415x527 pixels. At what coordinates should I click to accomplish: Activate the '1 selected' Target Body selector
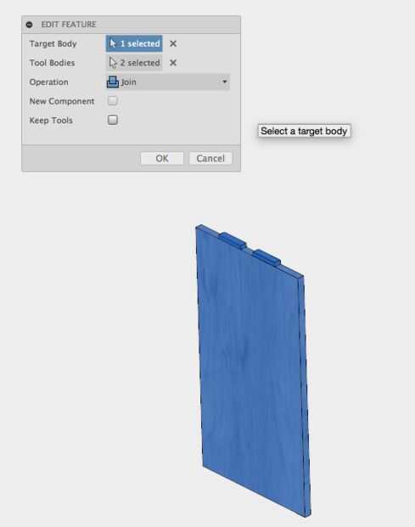tap(134, 43)
